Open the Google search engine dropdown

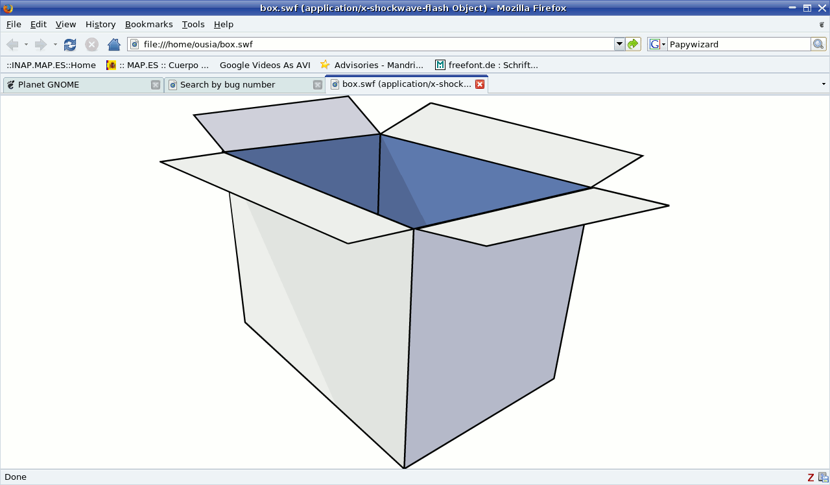tap(658, 44)
